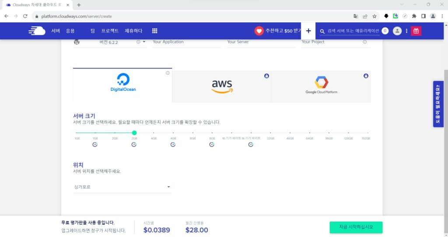448x237 pixels.
Task: Set server size slider to 64GB
Action: (x=309, y=133)
